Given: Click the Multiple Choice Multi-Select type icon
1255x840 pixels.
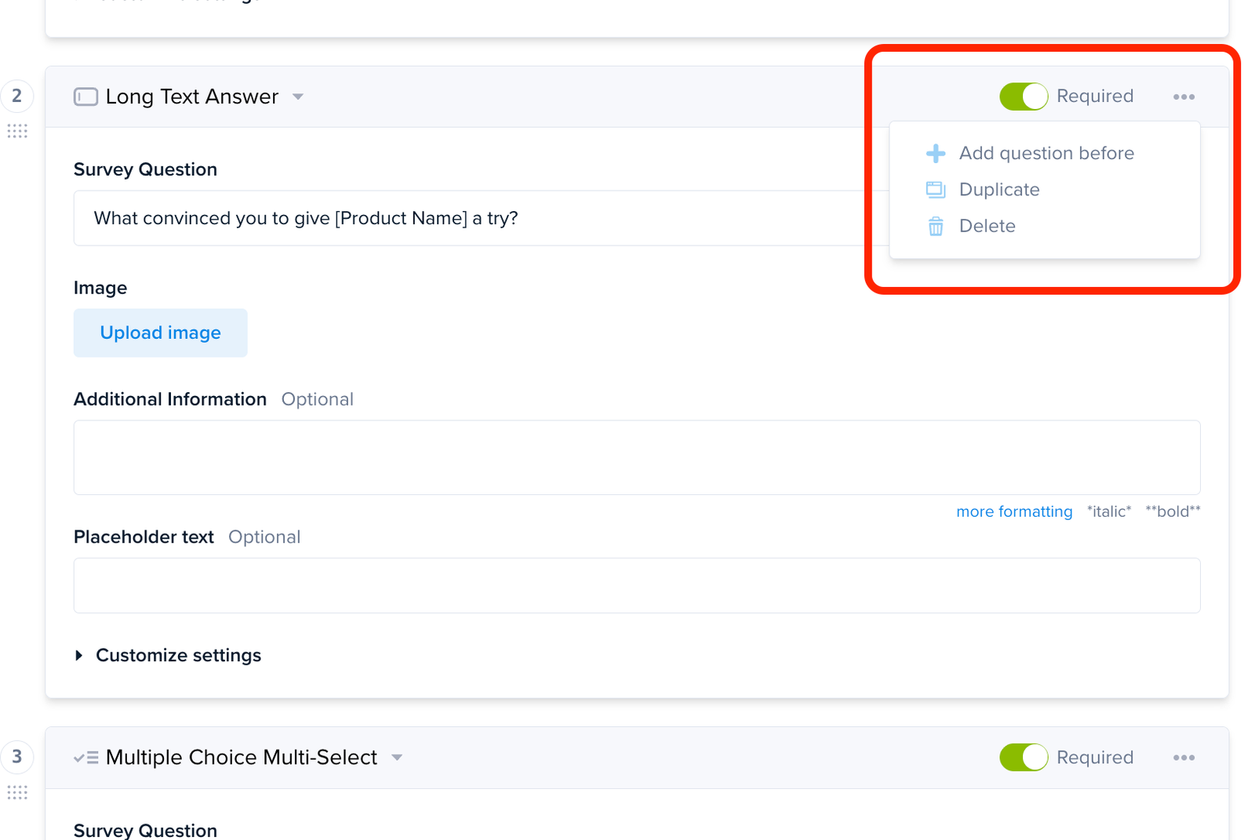Looking at the screenshot, I should pyautogui.click(x=85, y=758).
